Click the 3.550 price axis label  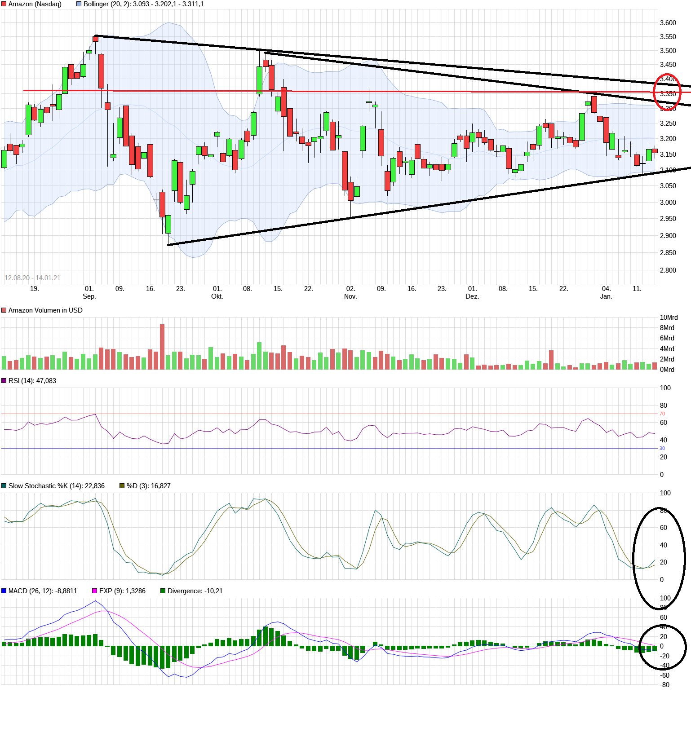pos(668,37)
